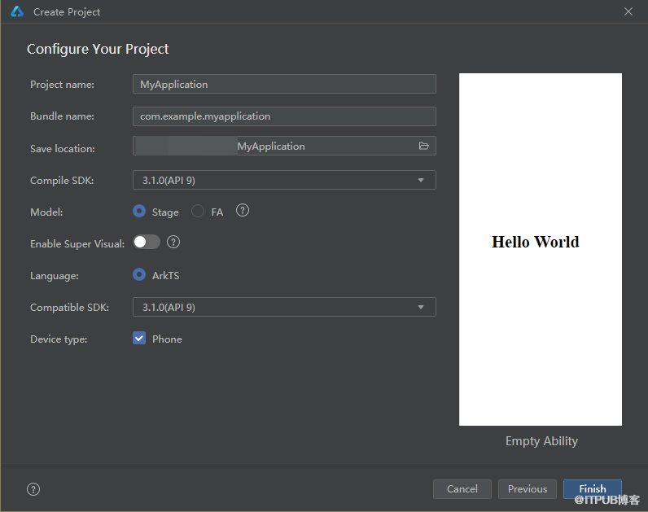
Task: Click the Hello World preview thumbnail
Action: point(540,249)
